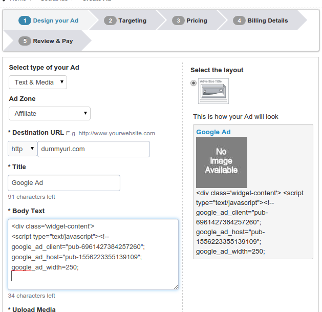Click the Google Ad preview title link
This screenshot has height=312, width=322.
point(213,132)
